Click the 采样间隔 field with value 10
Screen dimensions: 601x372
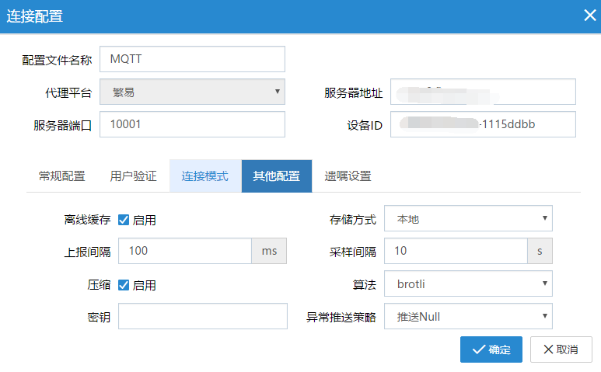[456, 252]
